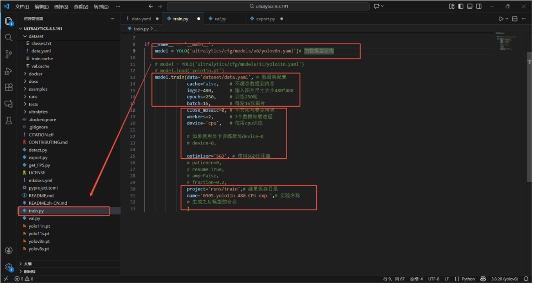Open the Explorer panel ellipsis menu
This screenshot has width=533, height=284.
113,19
